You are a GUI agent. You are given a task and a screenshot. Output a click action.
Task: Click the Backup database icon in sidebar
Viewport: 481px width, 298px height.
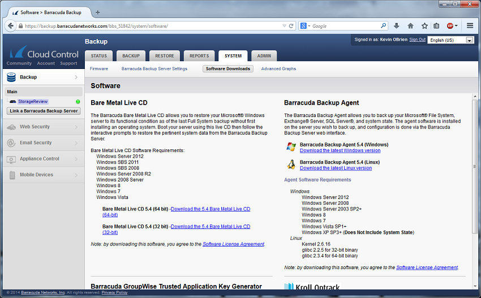coord(11,77)
